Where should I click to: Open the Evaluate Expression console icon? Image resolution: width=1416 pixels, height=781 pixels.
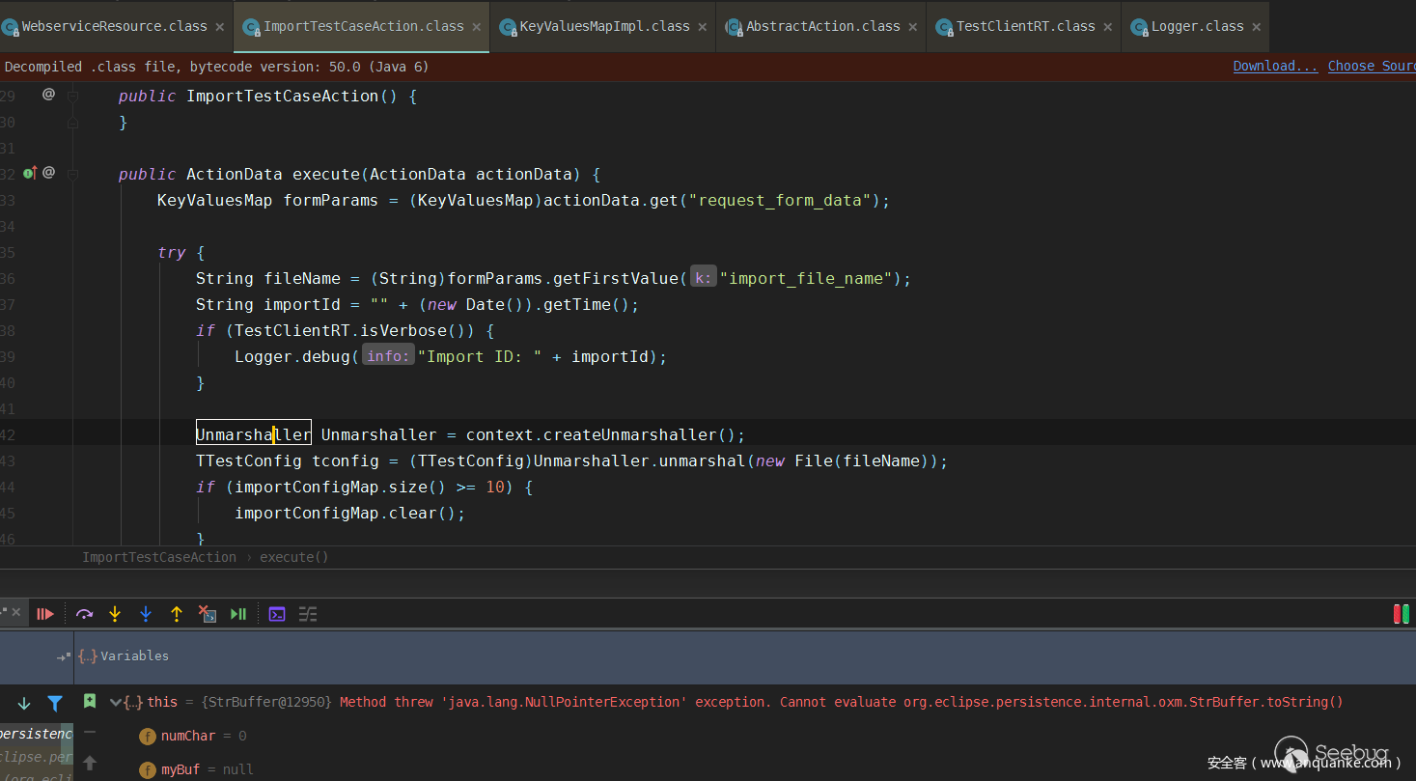[277, 614]
